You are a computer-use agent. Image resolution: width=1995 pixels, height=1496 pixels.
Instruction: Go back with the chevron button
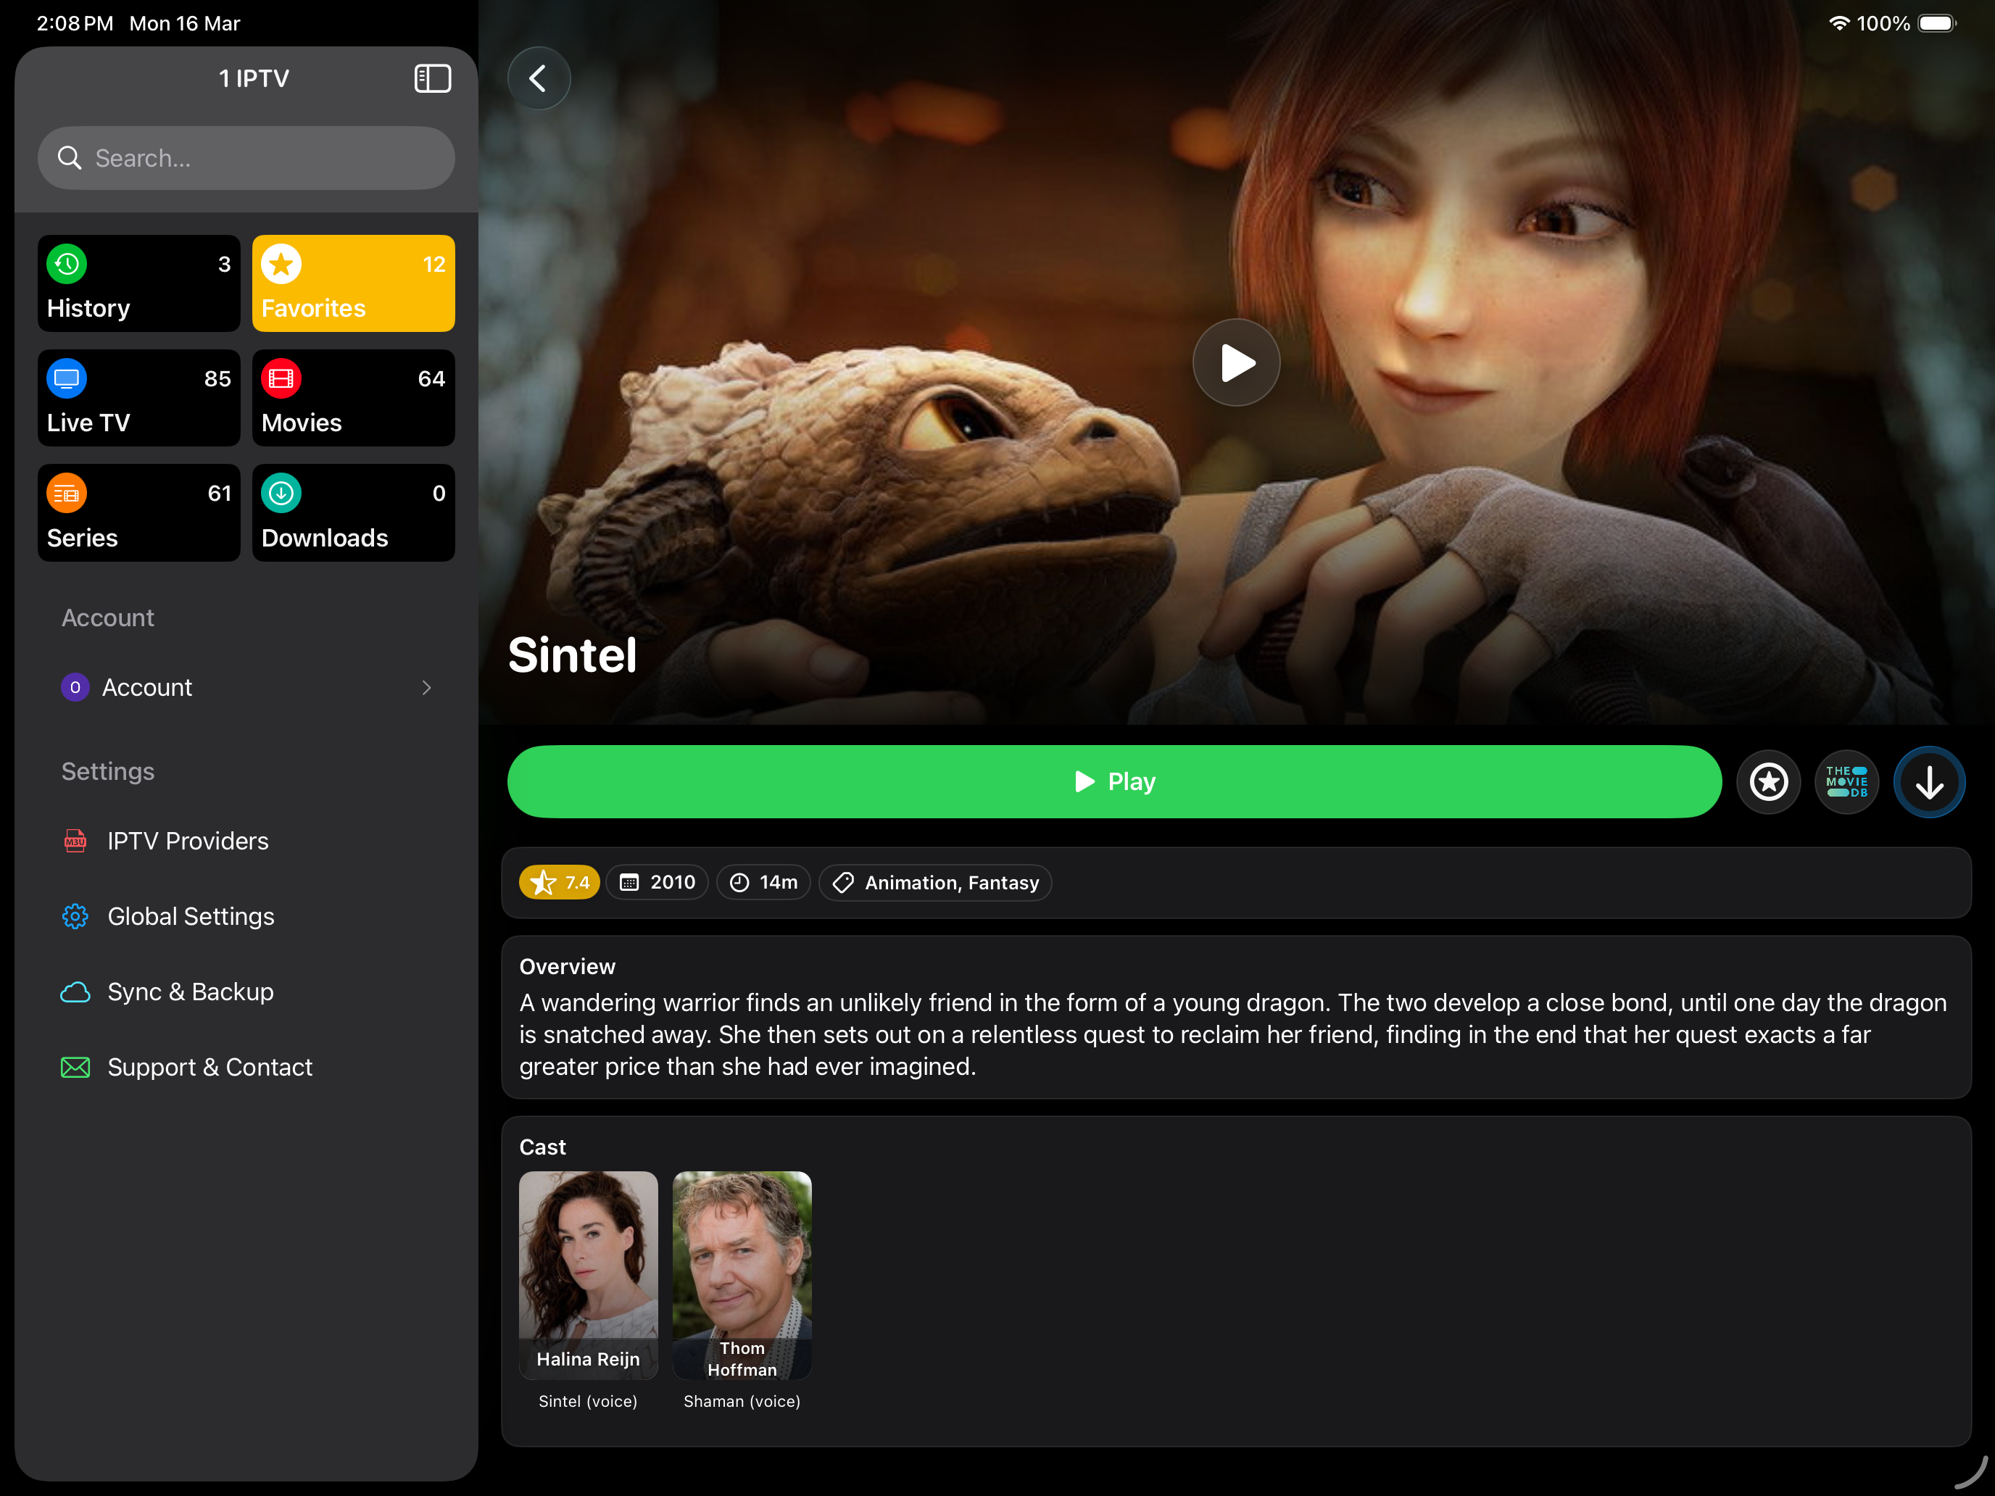(539, 78)
